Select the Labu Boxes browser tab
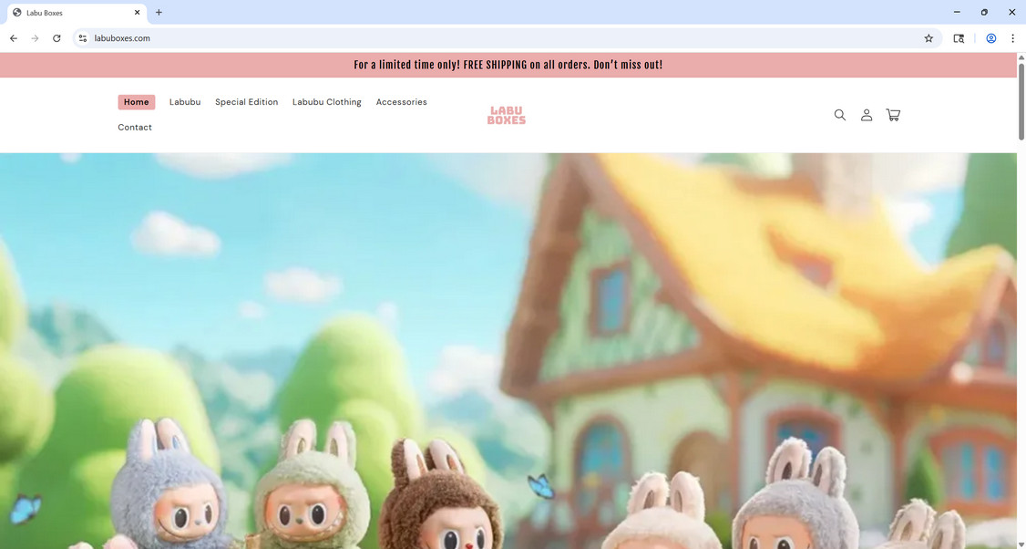Viewport: 1026px width, 549px height. 77,13
